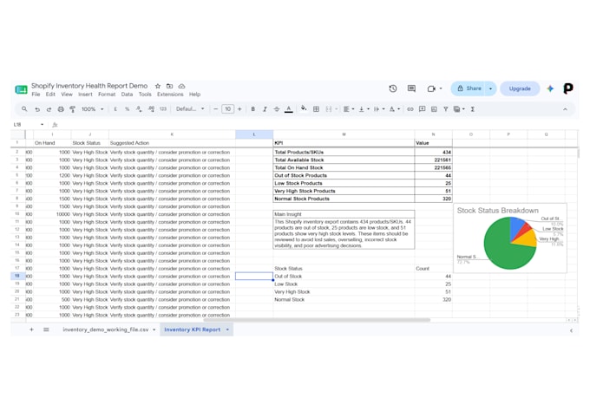Select the Main Insight cell
The height and width of the screenshot is (398, 590).
tap(344, 214)
